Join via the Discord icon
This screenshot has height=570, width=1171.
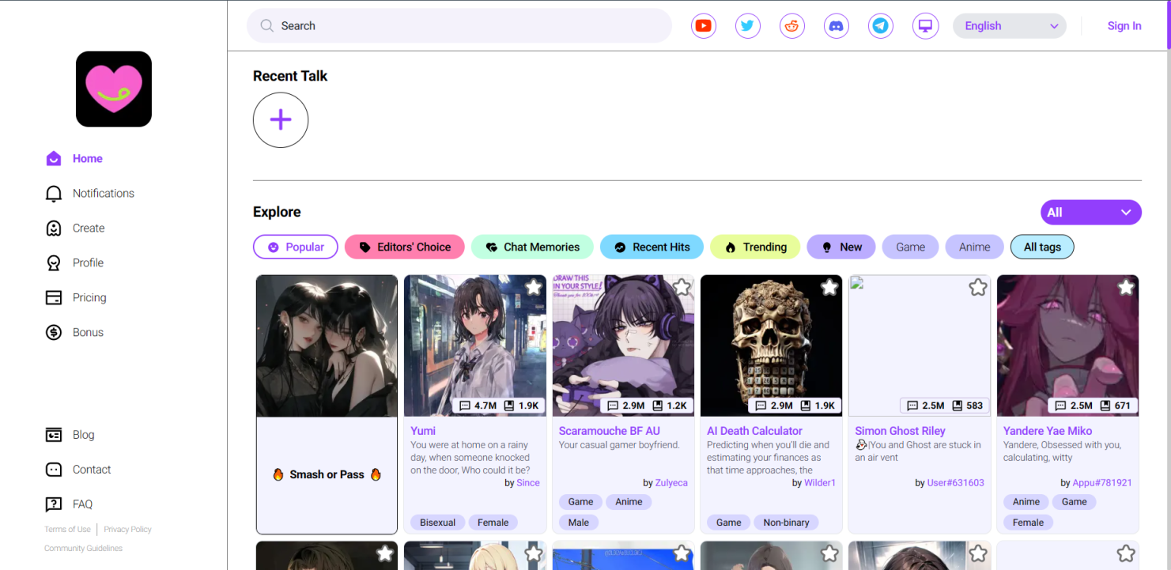coord(836,25)
